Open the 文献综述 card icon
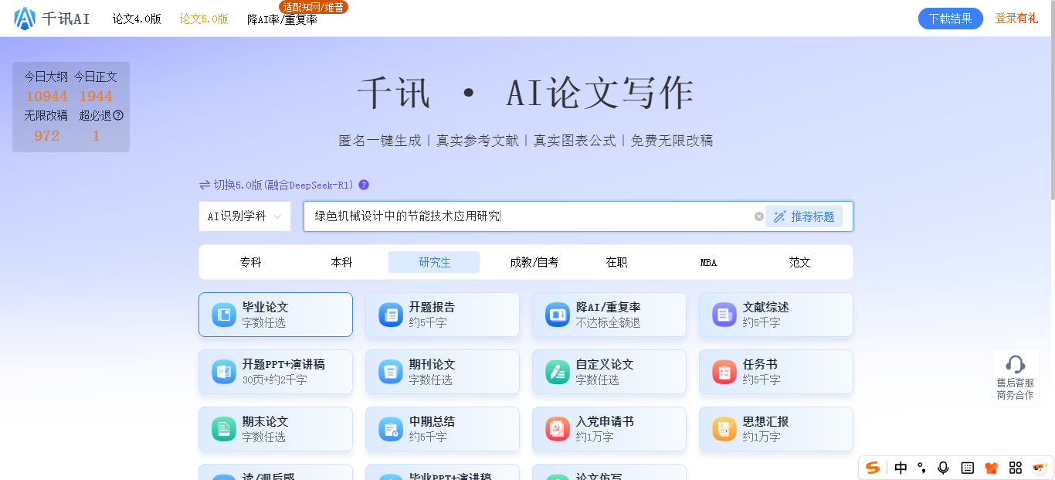This screenshot has width=1055, height=480. pyautogui.click(x=724, y=315)
